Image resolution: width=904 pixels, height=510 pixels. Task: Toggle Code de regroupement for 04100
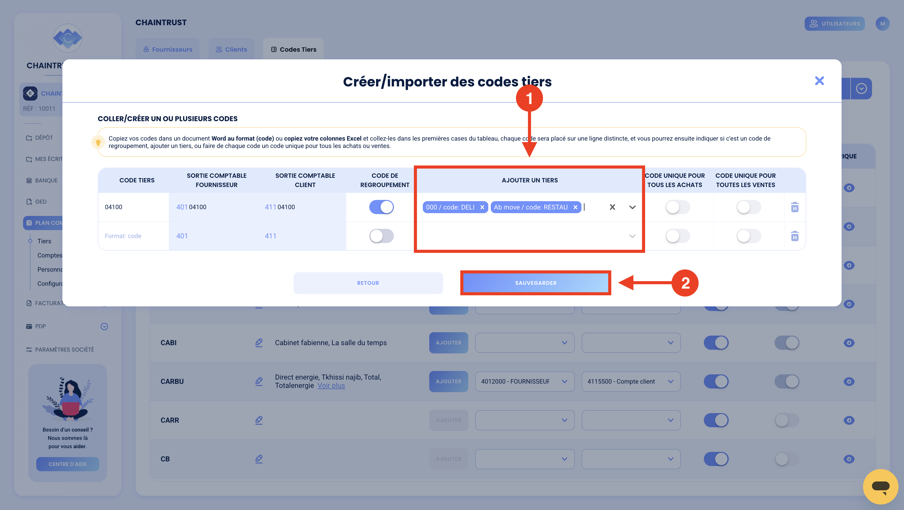pyautogui.click(x=382, y=207)
